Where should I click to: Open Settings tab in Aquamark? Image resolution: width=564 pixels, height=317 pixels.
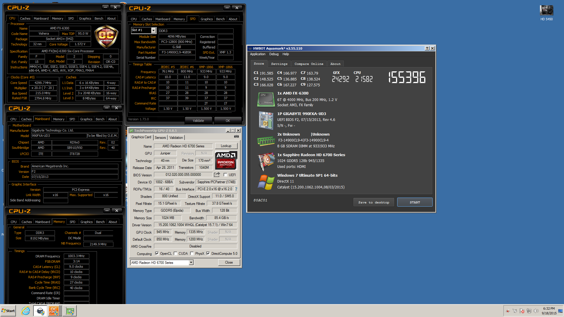[279, 64]
